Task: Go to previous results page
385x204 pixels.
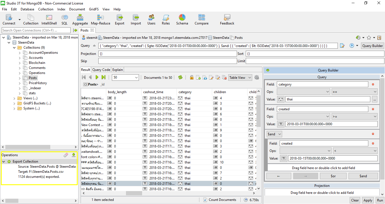Action: (x=90, y=77)
